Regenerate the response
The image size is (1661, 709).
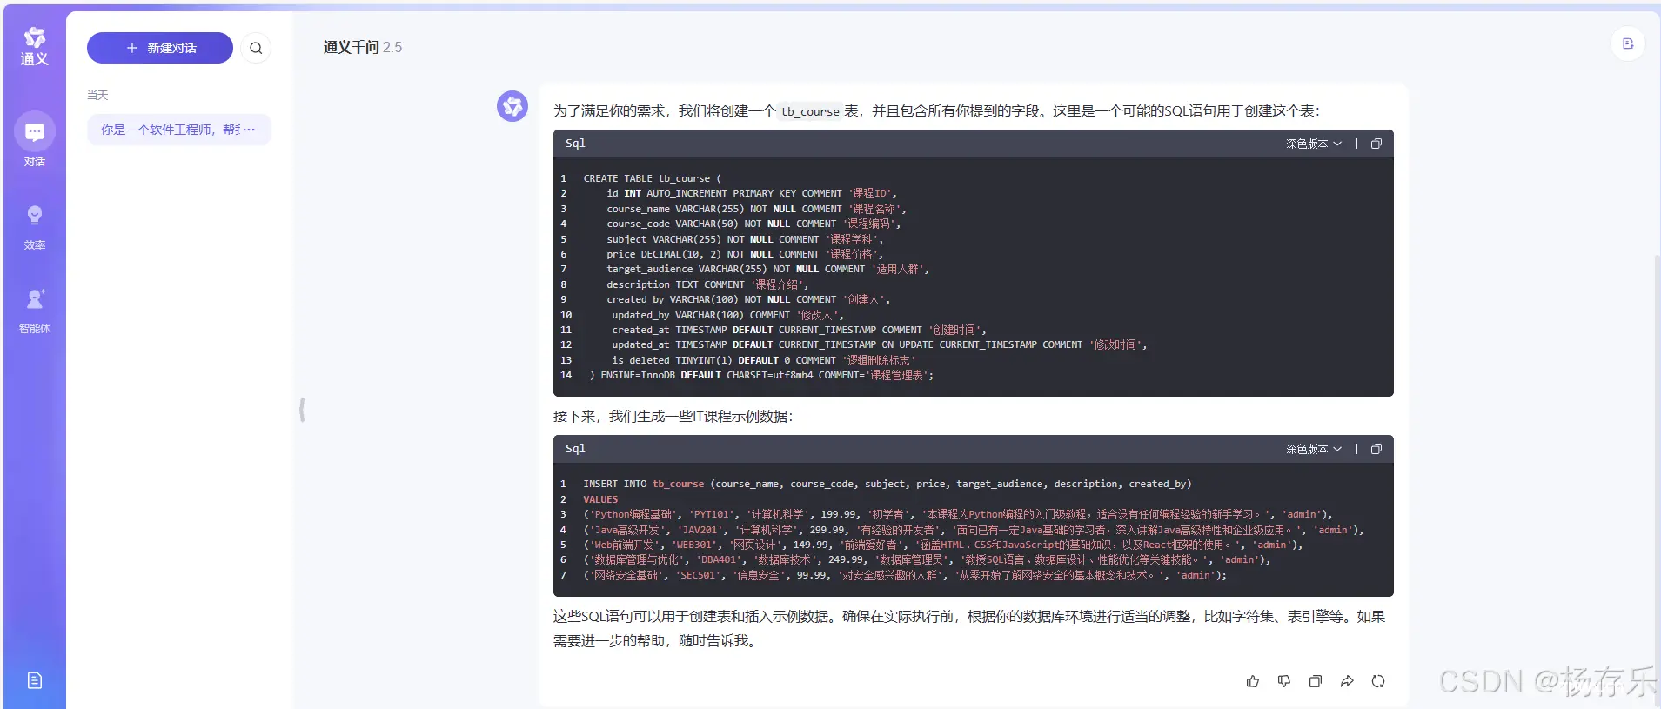1378,681
